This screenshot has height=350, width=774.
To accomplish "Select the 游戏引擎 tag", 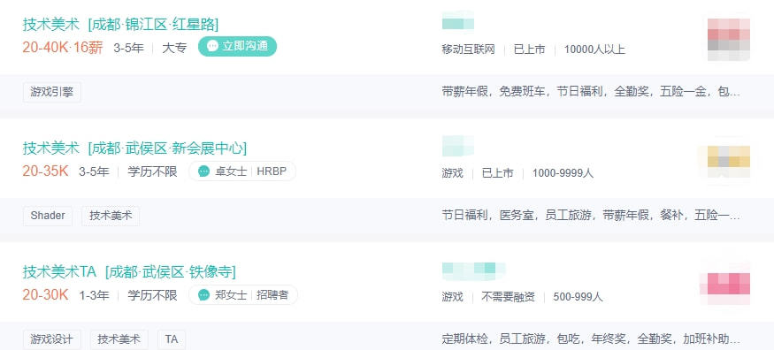I will 52,92.
